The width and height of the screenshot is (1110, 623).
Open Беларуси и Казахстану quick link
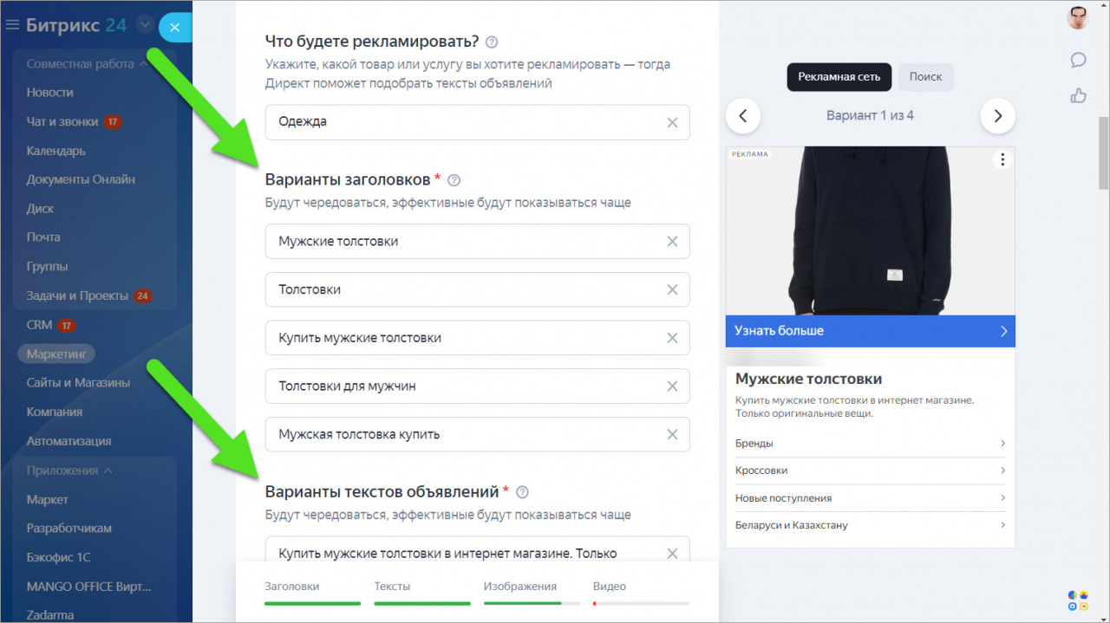tap(871, 525)
